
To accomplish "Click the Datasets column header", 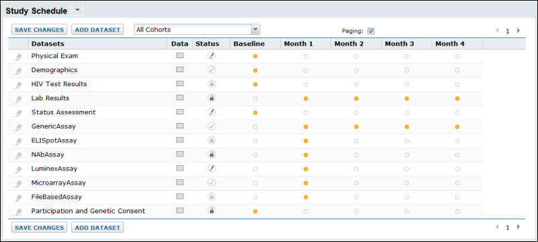I will [x=48, y=43].
